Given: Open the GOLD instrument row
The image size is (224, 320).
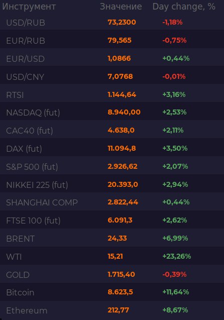Looking at the screenshot, I should click(x=112, y=274).
